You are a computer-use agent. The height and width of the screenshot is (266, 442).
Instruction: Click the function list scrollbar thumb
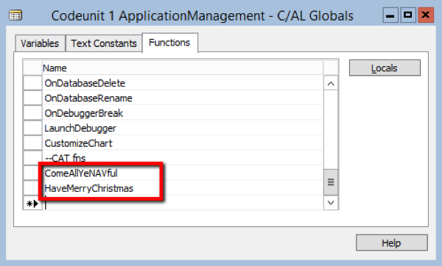click(x=331, y=182)
